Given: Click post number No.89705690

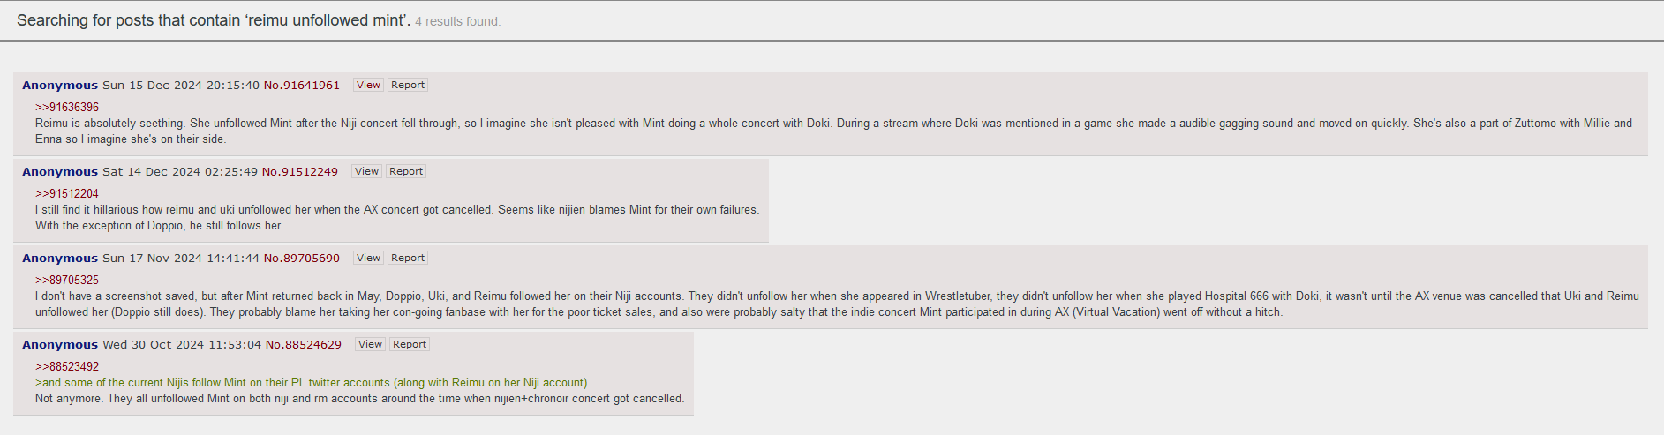Looking at the screenshot, I should (x=302, y=258).
